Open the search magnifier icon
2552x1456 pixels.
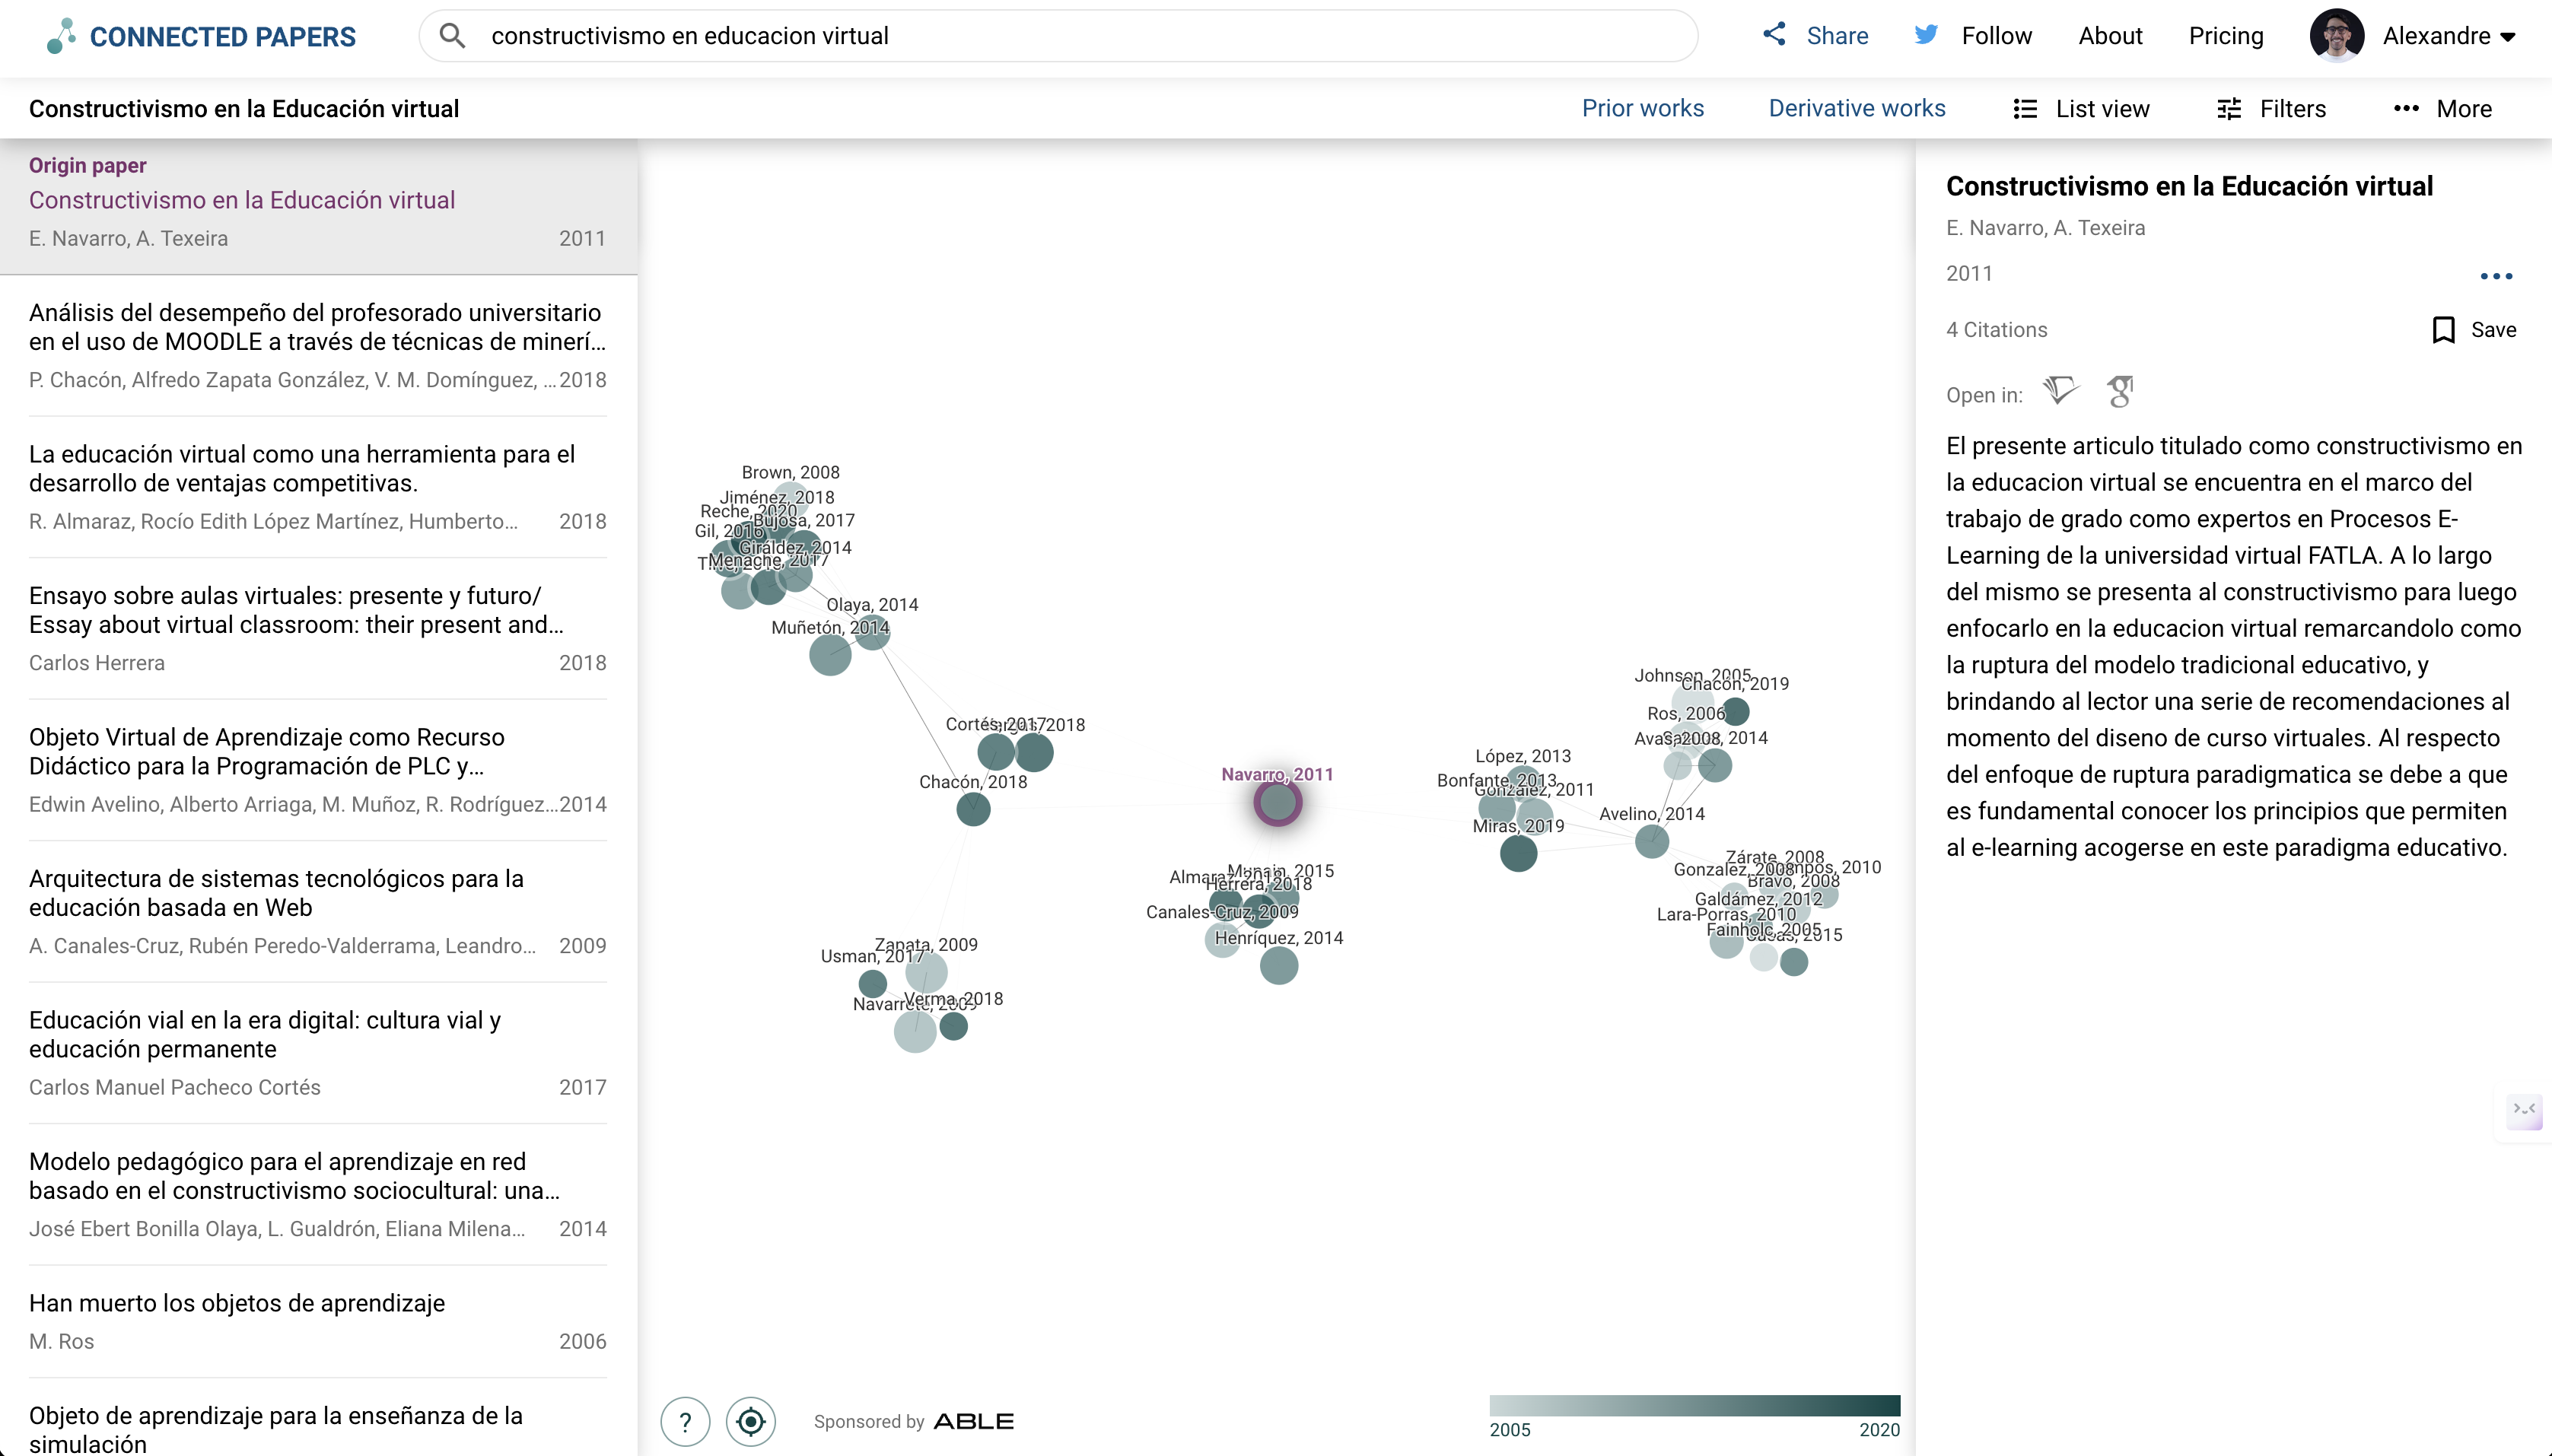pos(452,35)
